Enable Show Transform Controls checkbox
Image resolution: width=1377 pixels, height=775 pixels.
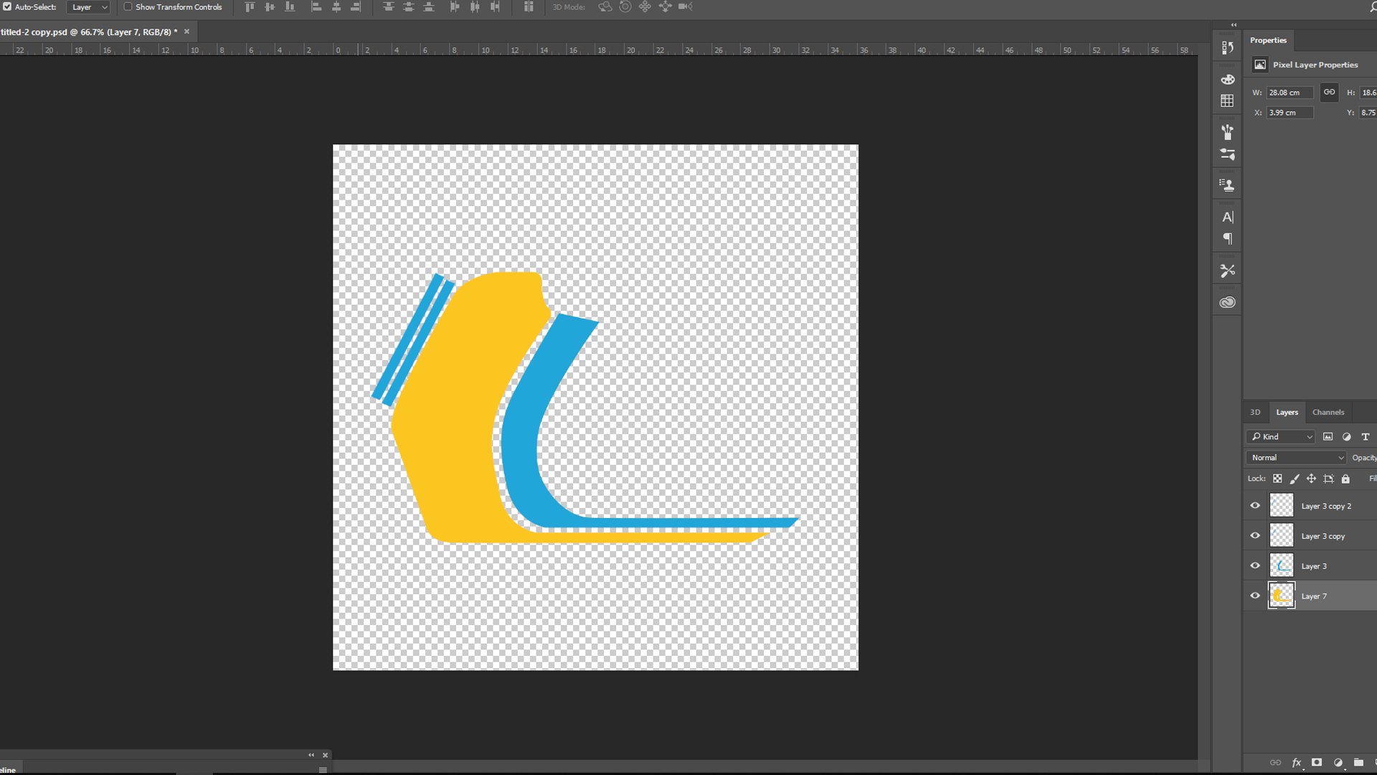[x=128, y=7]
